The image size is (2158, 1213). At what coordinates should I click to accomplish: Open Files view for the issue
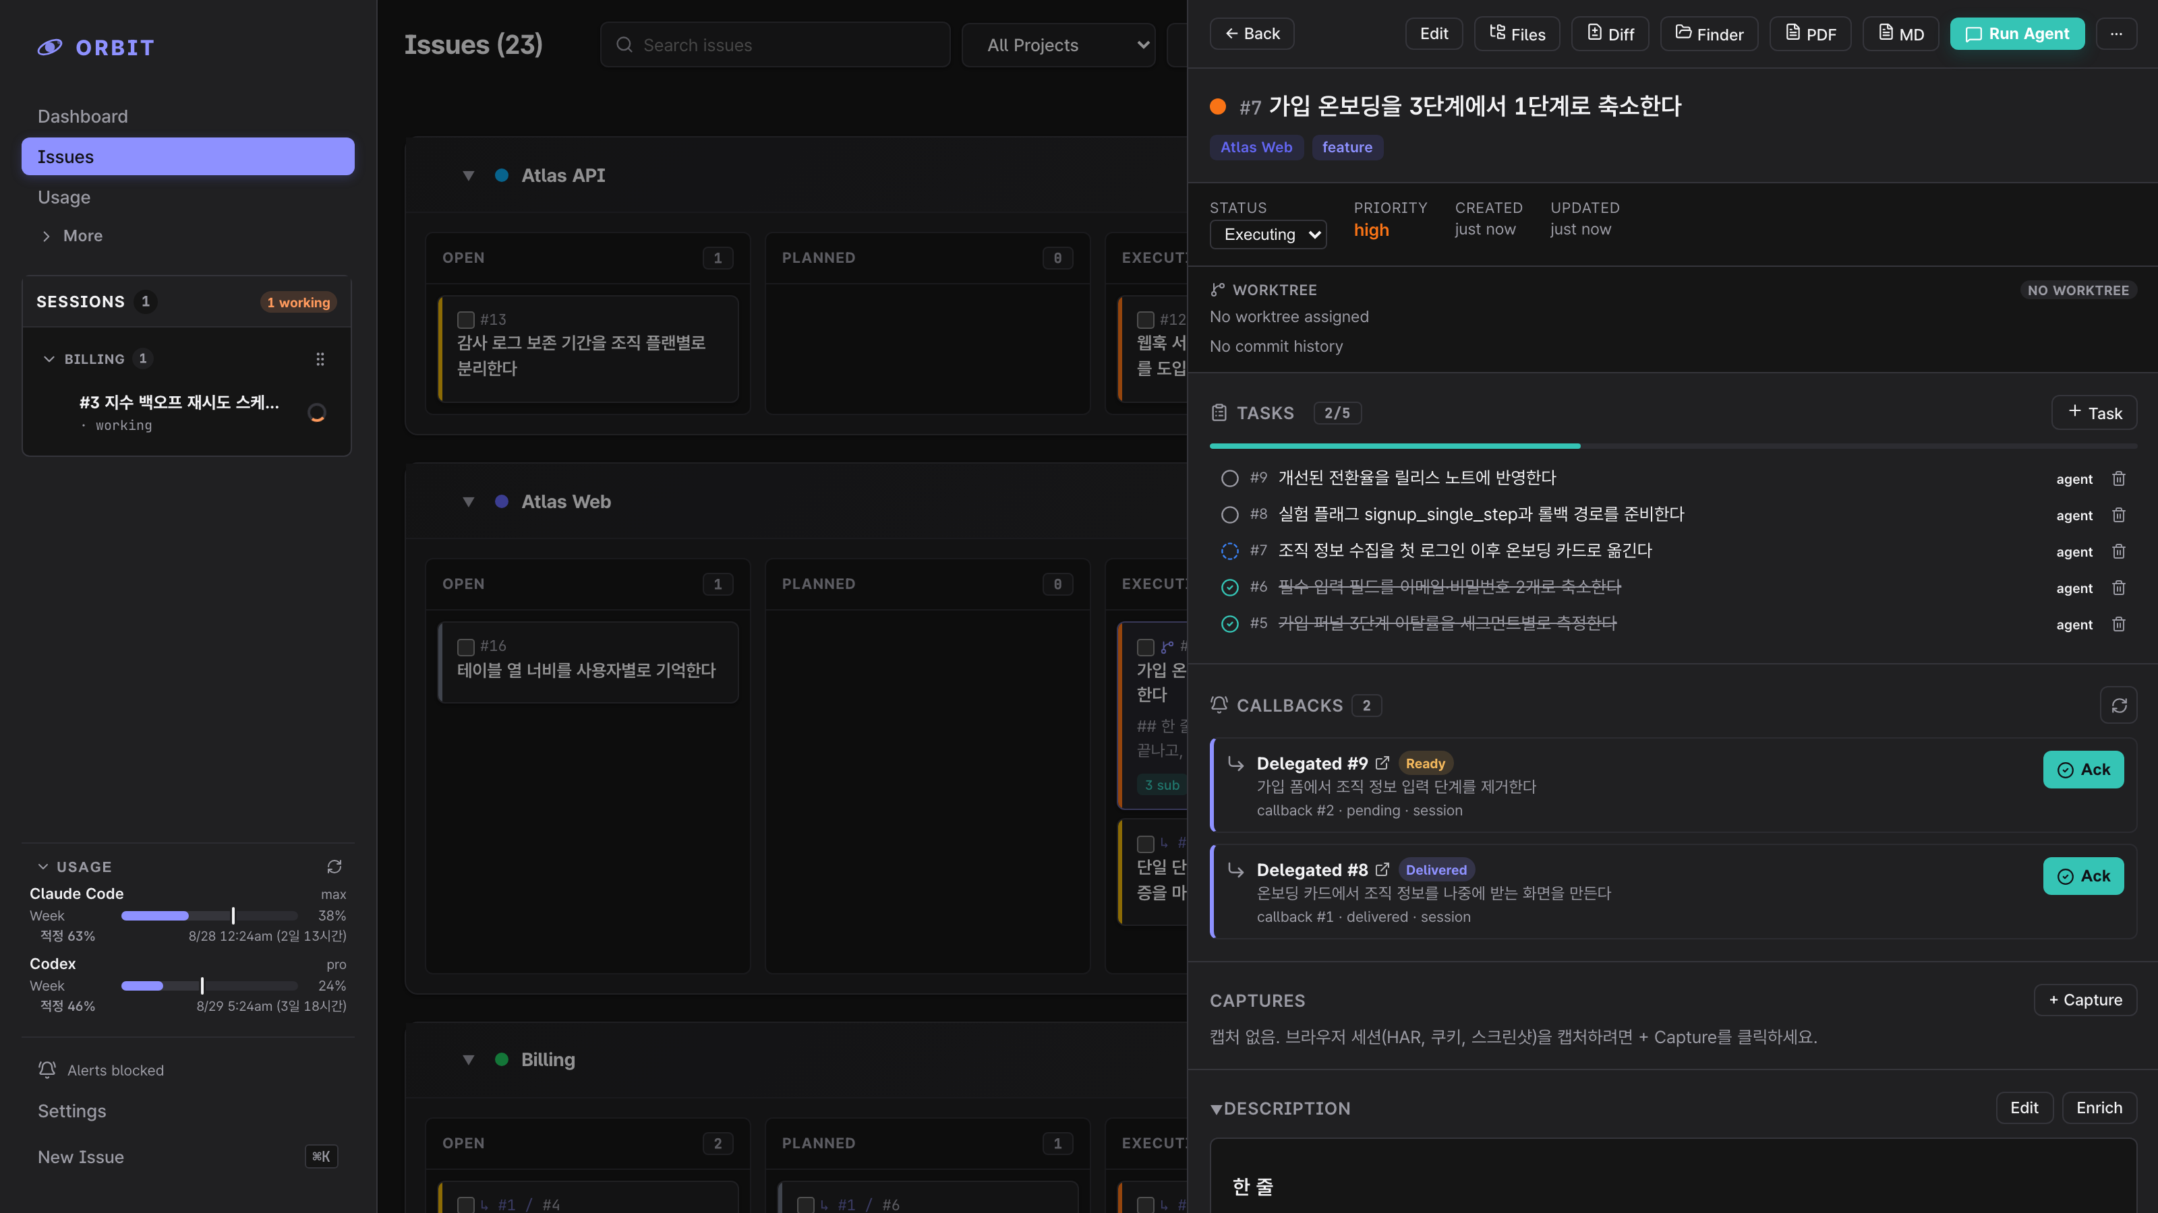tap(1517, 34)
